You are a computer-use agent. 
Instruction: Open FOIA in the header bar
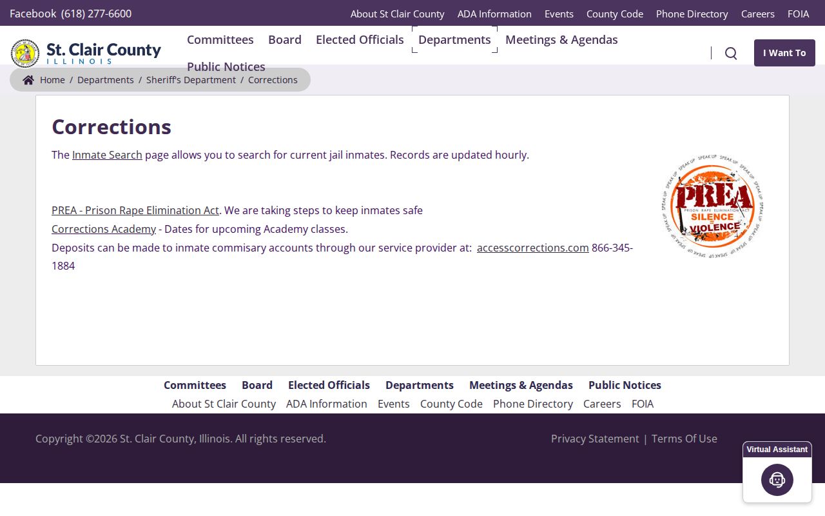799,14
